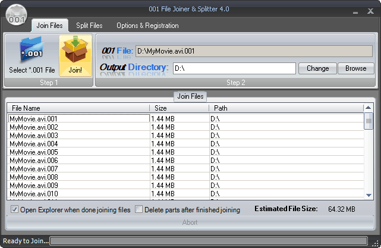Viewport: 381px width, 248px height.
Task: Select row MyMovie.avi.004
Action: [186, 144]
